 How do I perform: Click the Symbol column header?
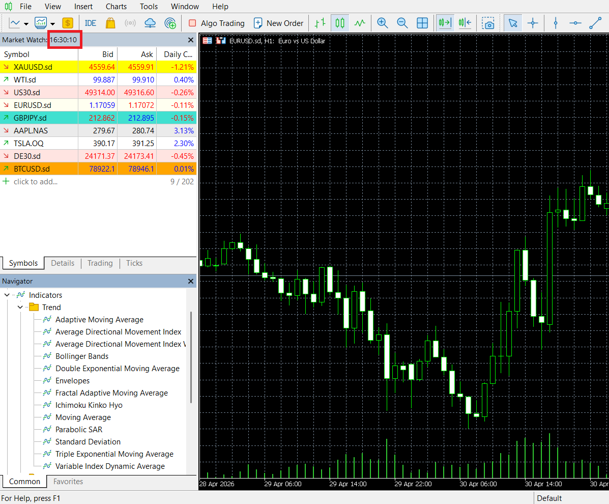[x=39, y=54]
